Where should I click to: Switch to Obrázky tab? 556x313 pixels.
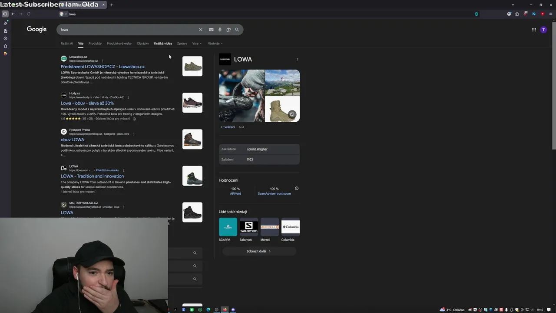[x=142, y=43]
